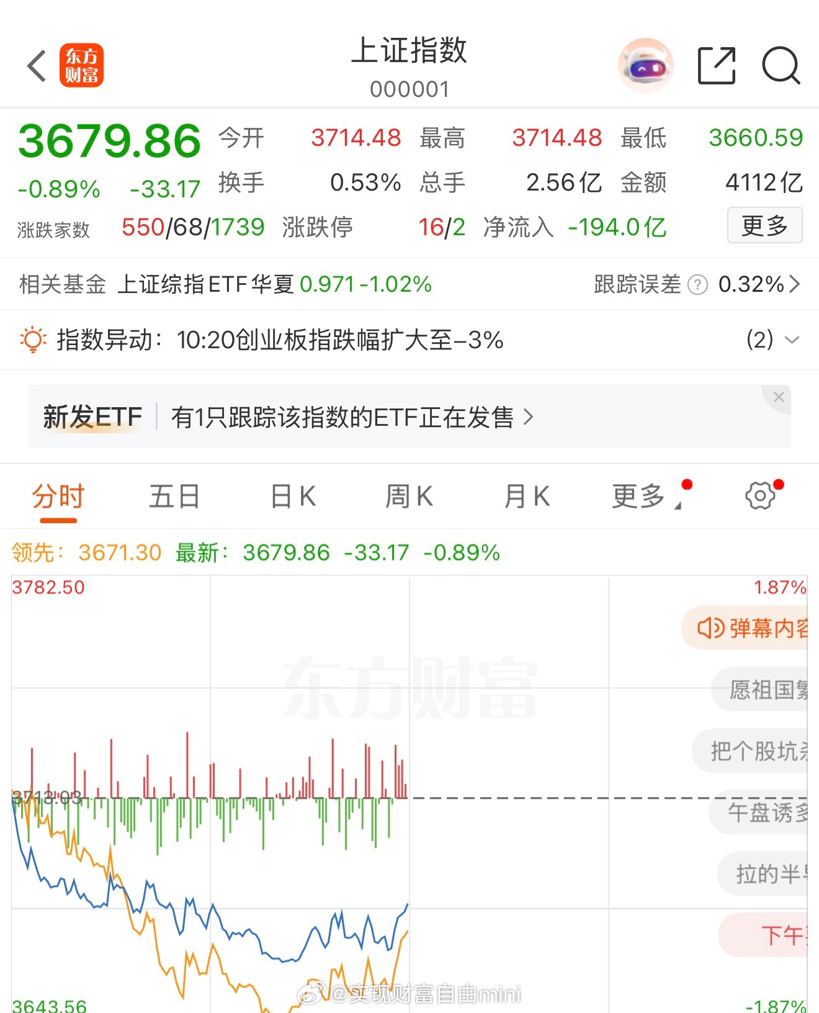This screenshot has width=819, height=1013.
Task: Tap the index code 000001
Action: coord(409,89)
